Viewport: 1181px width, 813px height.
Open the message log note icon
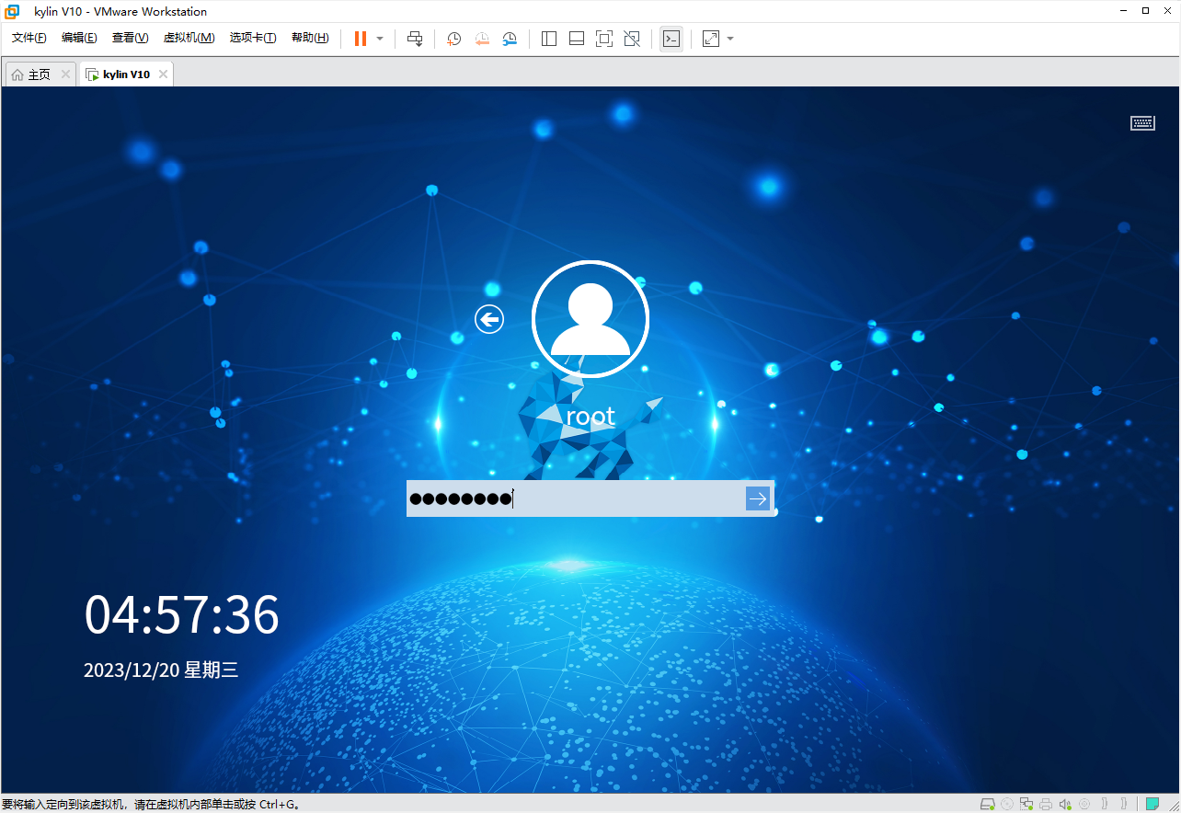coord(1152,804)
